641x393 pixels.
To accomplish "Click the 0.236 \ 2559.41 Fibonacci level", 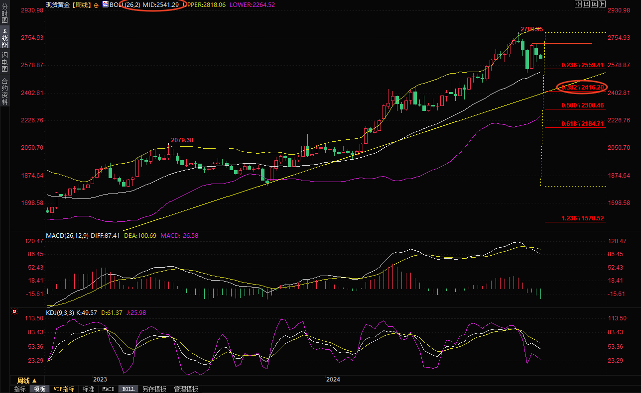I will [582, 65].
